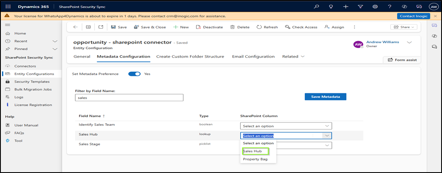The image size is (442, 173).
Task: Select the Sales Hub dropdown option
Action: [255, 151]
